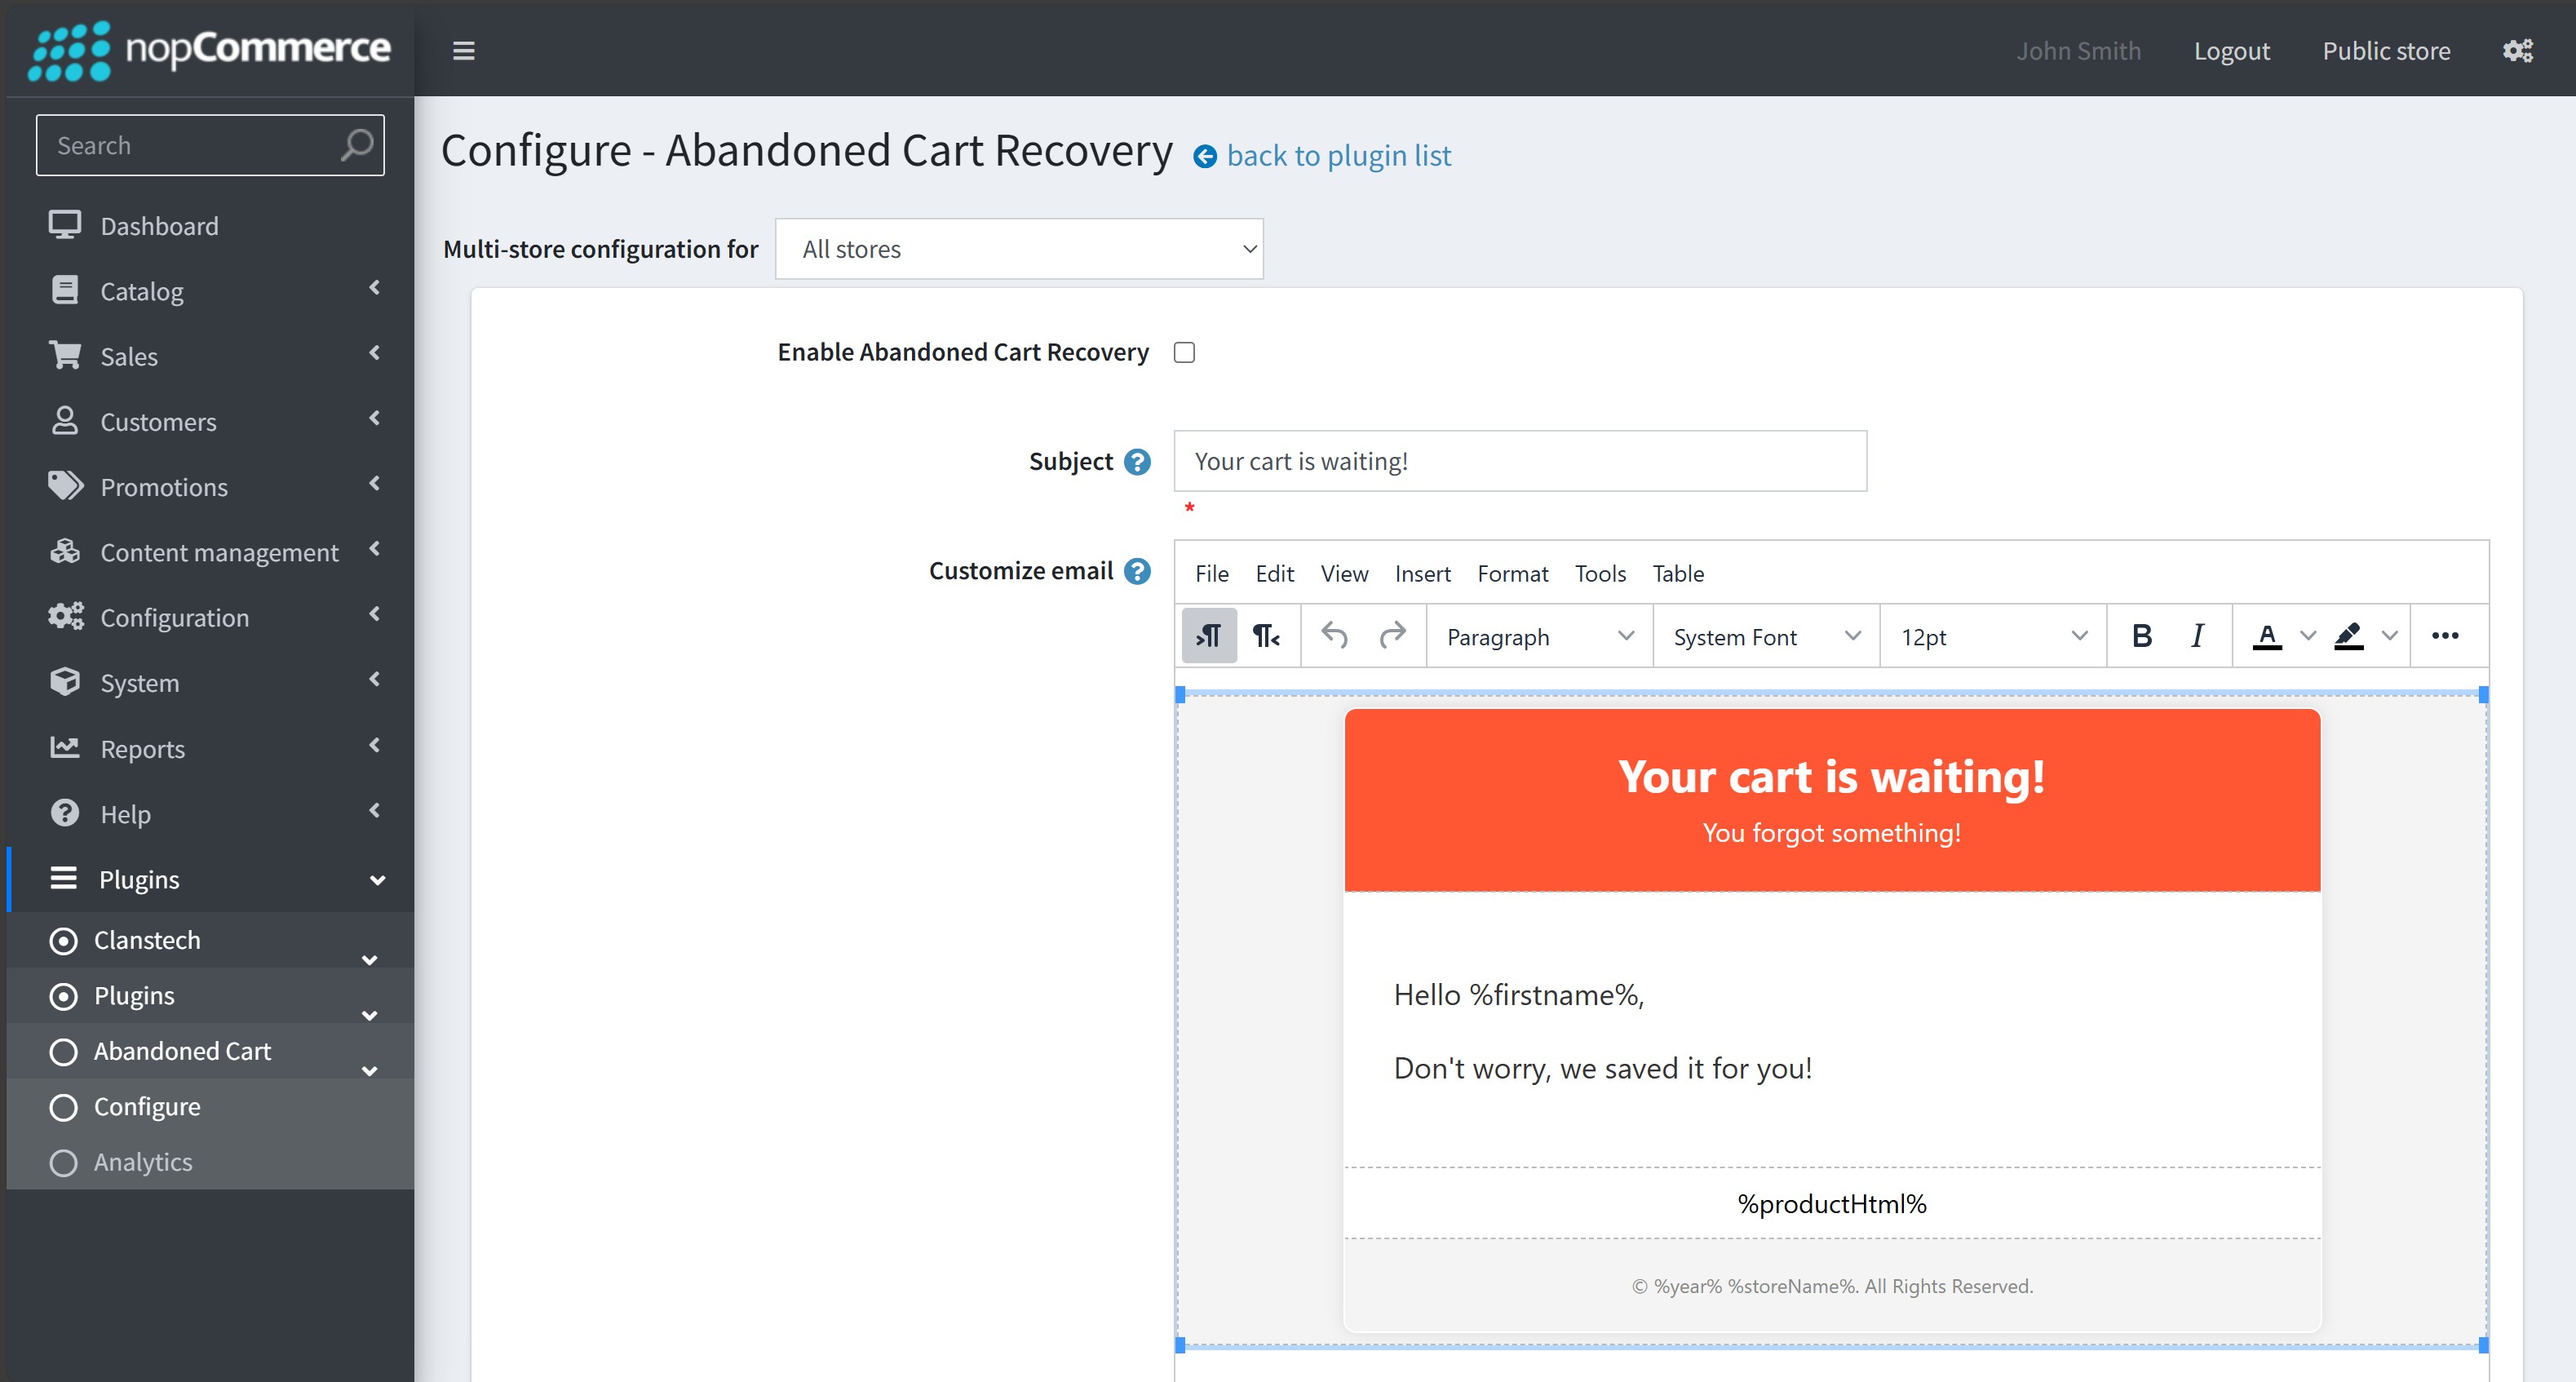
Task: Click the 'Hello %firstname%,' line in editor
Action: click(x=1518, y=995)
